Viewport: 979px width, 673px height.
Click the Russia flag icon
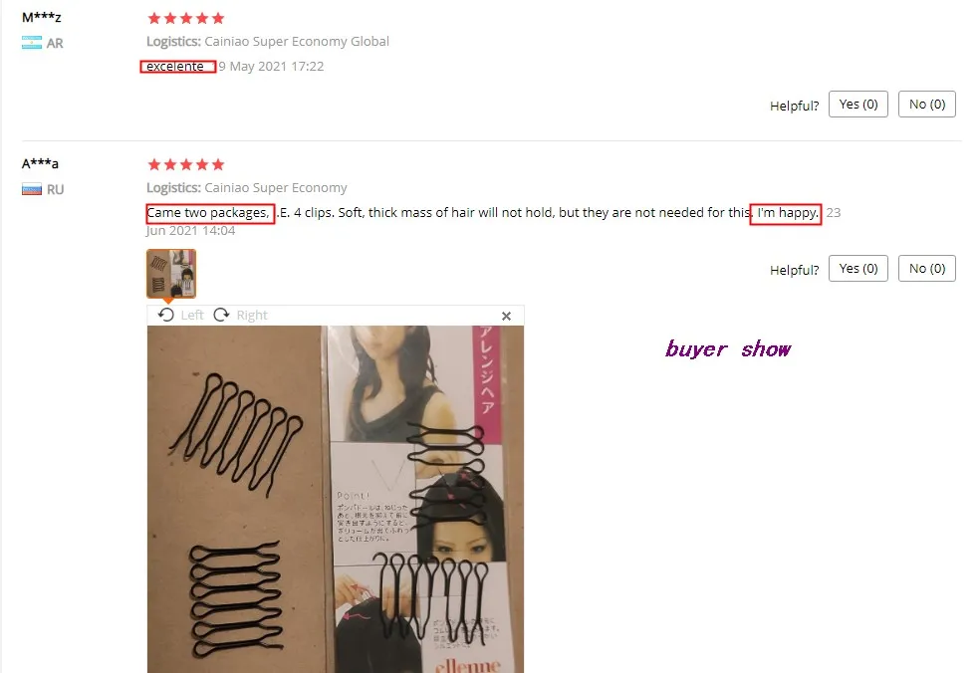point(32,189)
